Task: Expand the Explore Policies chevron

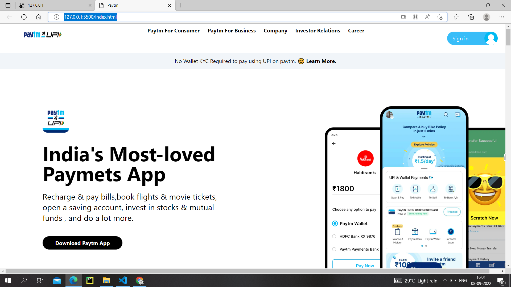Action: click(424, 137)
